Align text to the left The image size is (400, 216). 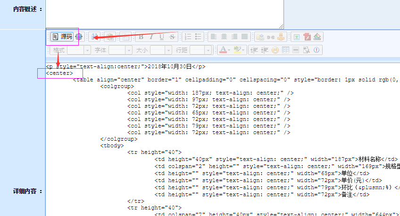click(x=214, y=37)
